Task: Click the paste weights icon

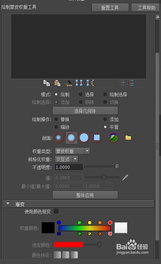Action: click(x=57, y=83)
